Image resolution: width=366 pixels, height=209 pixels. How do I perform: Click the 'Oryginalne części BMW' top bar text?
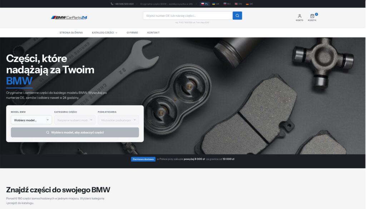pos(167,4)
